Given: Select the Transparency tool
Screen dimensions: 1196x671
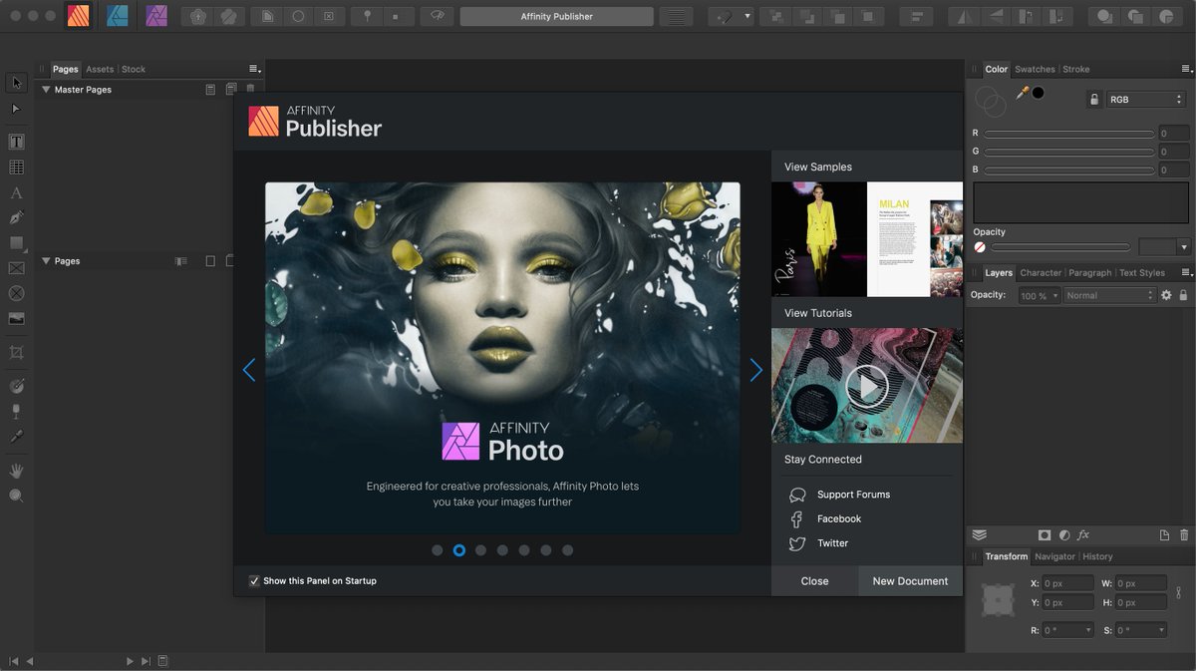Looking at the screenshot, I should click(x=16, y=411).
